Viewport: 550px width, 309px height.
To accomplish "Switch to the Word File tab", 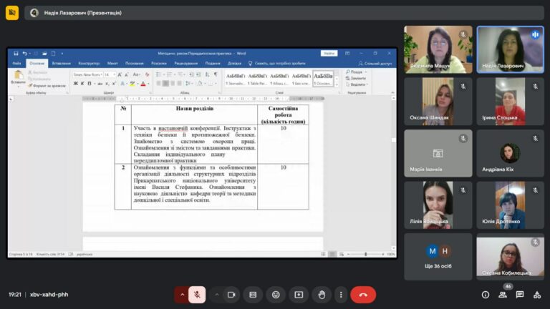I will (x=17, y=64).
